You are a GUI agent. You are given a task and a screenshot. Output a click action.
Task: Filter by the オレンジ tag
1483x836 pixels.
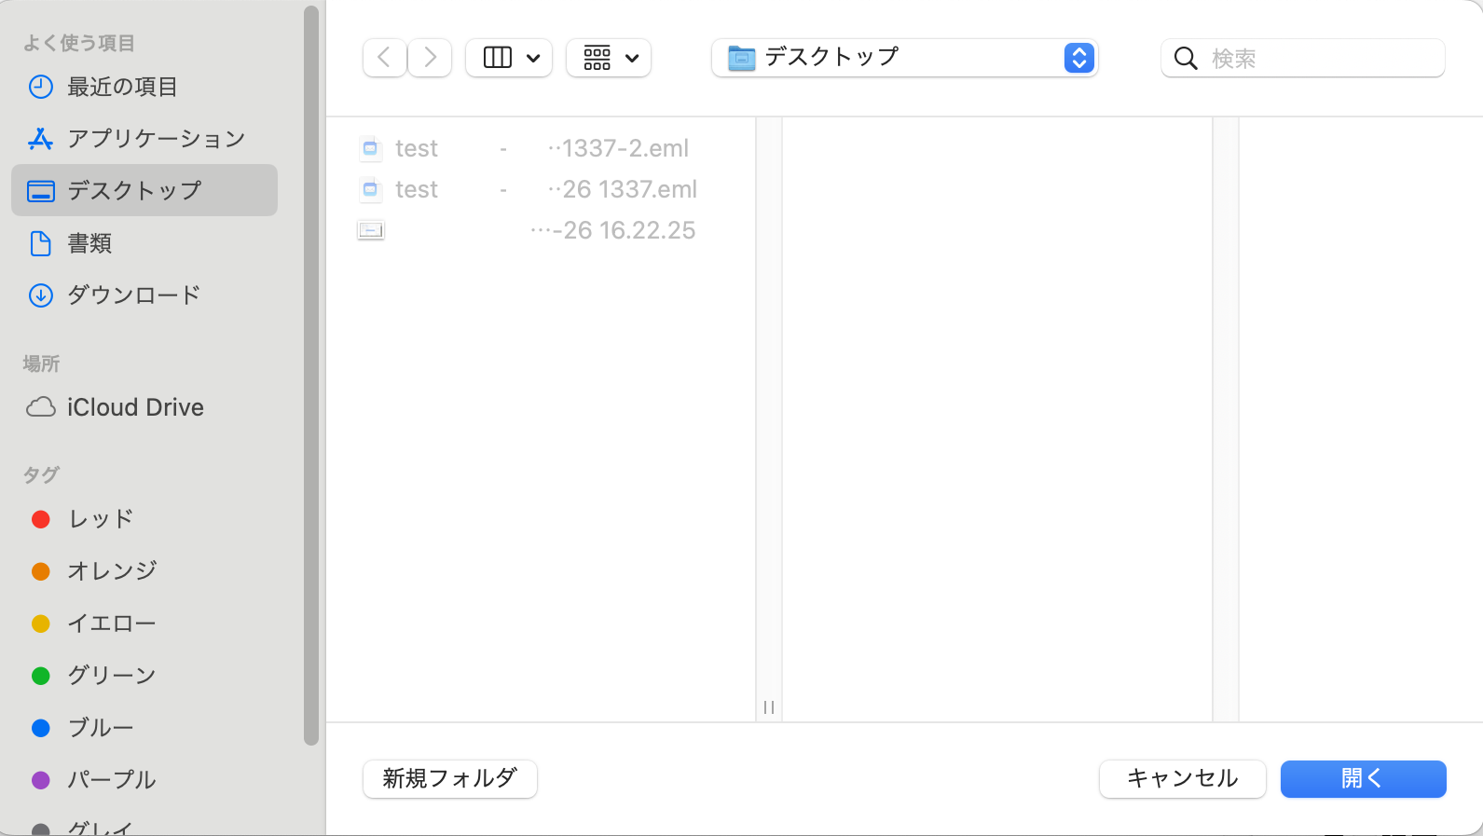tap(144, 571)
